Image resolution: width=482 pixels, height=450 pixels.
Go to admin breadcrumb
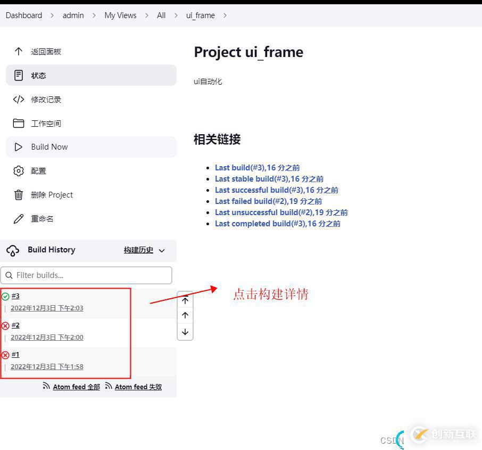73,15
